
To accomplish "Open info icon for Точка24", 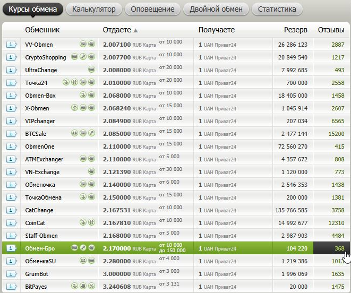I will click(11, 83).
